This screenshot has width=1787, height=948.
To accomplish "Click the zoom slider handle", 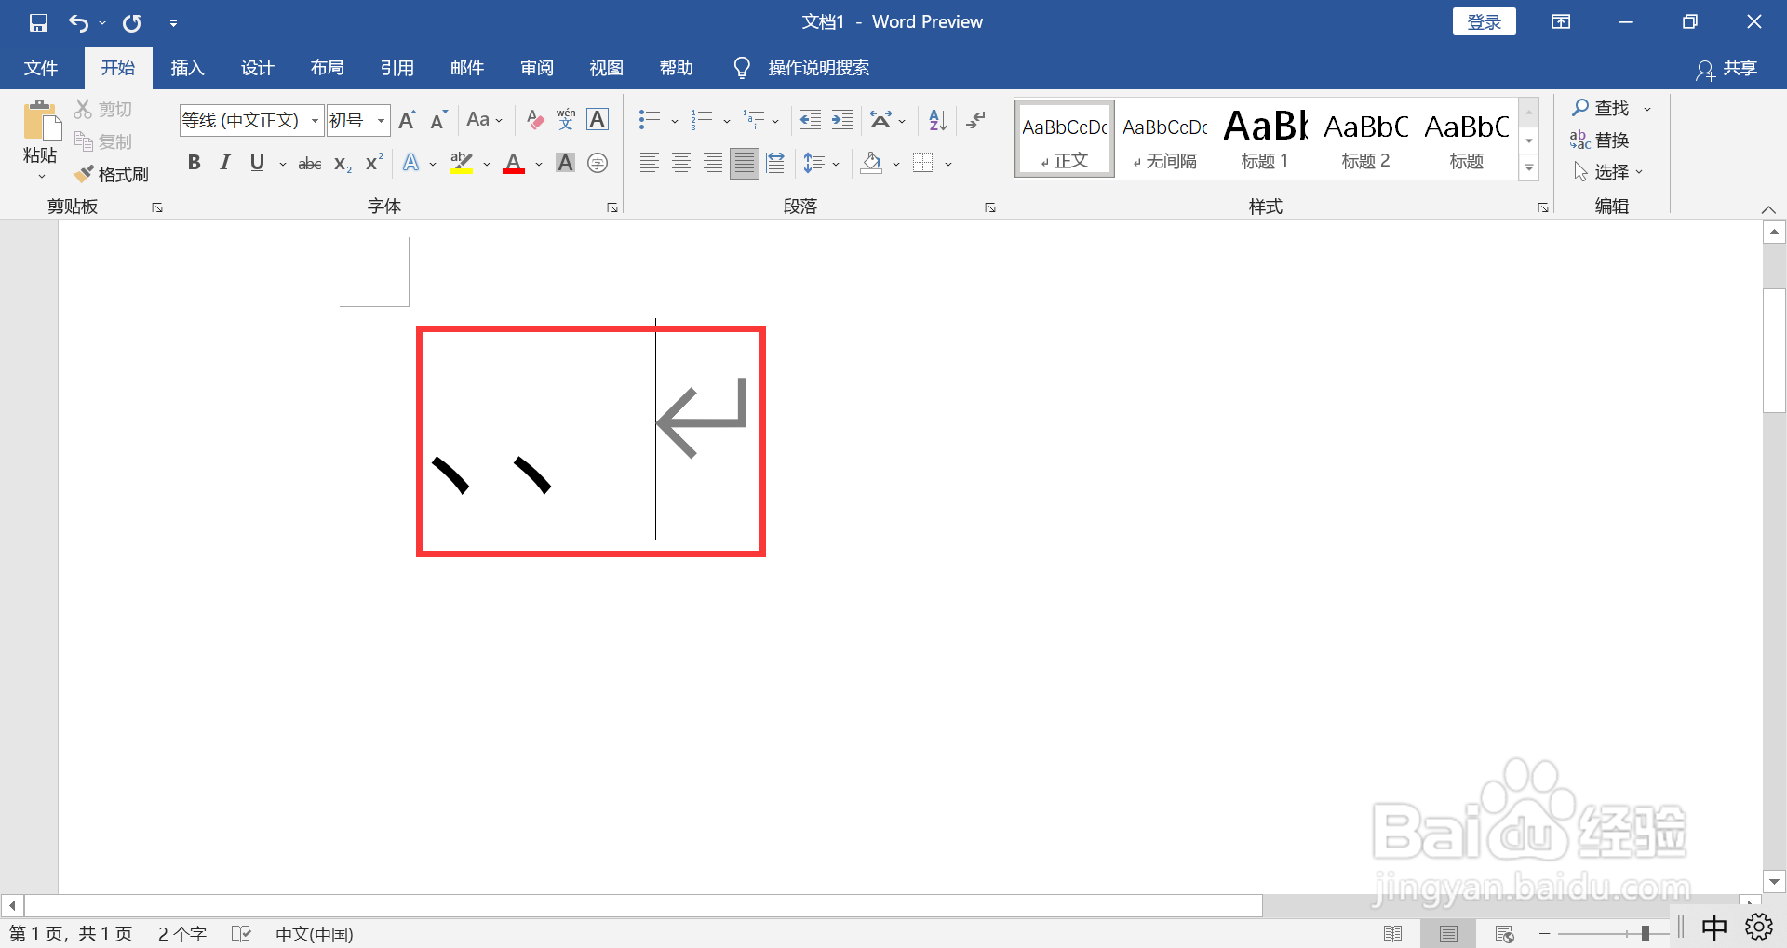I will (x=1646, y=933).
